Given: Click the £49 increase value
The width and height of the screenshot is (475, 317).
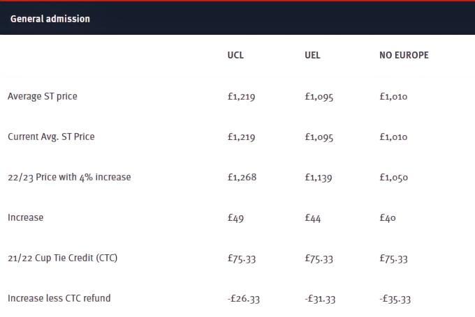Looking at the screenshot, I should 236,217.
